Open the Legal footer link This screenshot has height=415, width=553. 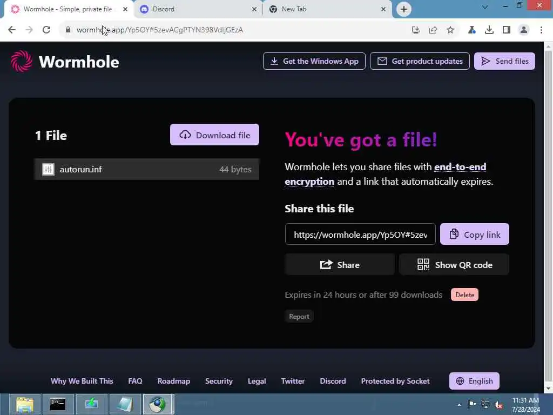[x=257, y=381]
